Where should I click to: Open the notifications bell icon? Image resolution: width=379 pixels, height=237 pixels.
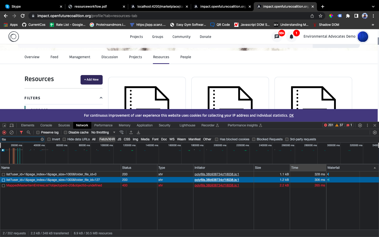pyautogui.click(x=291, y=37)
